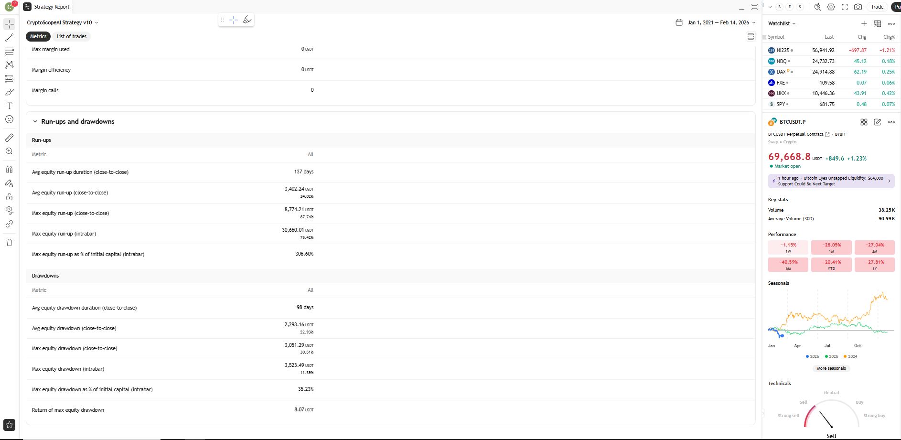Select the eraser tool in floating toolbar
Viewport: 901px width, 440px height.
[247, 20]
